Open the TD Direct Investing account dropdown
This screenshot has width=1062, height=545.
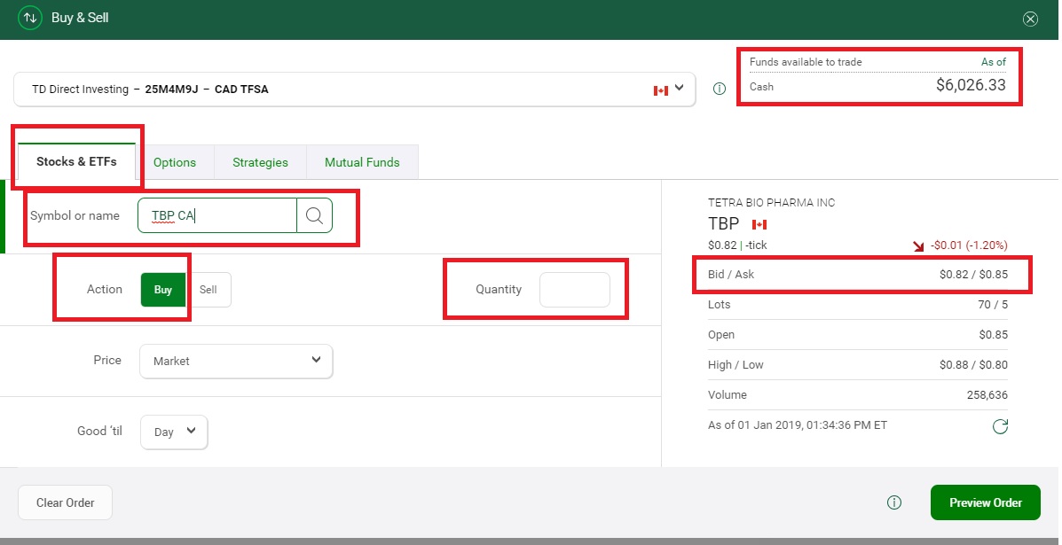[354, 90]
